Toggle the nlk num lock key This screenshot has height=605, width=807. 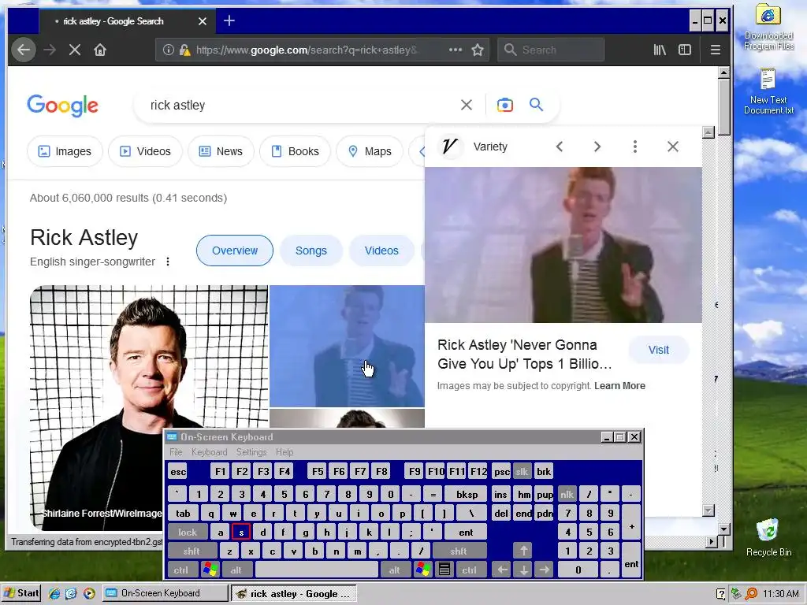tap(567, 495)
